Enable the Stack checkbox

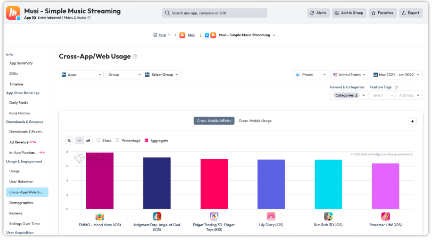click(x=98, y=140)
